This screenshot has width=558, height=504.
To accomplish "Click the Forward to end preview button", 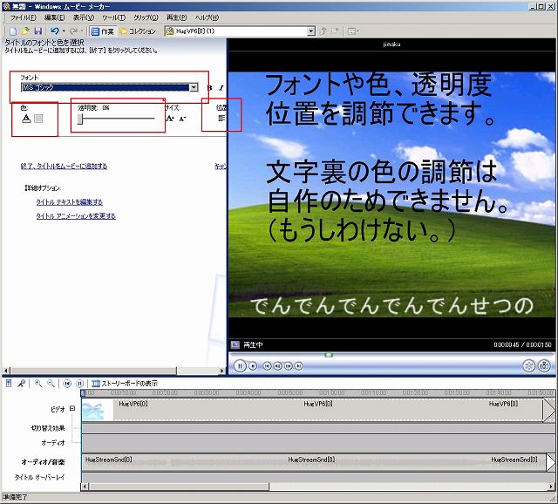I will point(298,366).
